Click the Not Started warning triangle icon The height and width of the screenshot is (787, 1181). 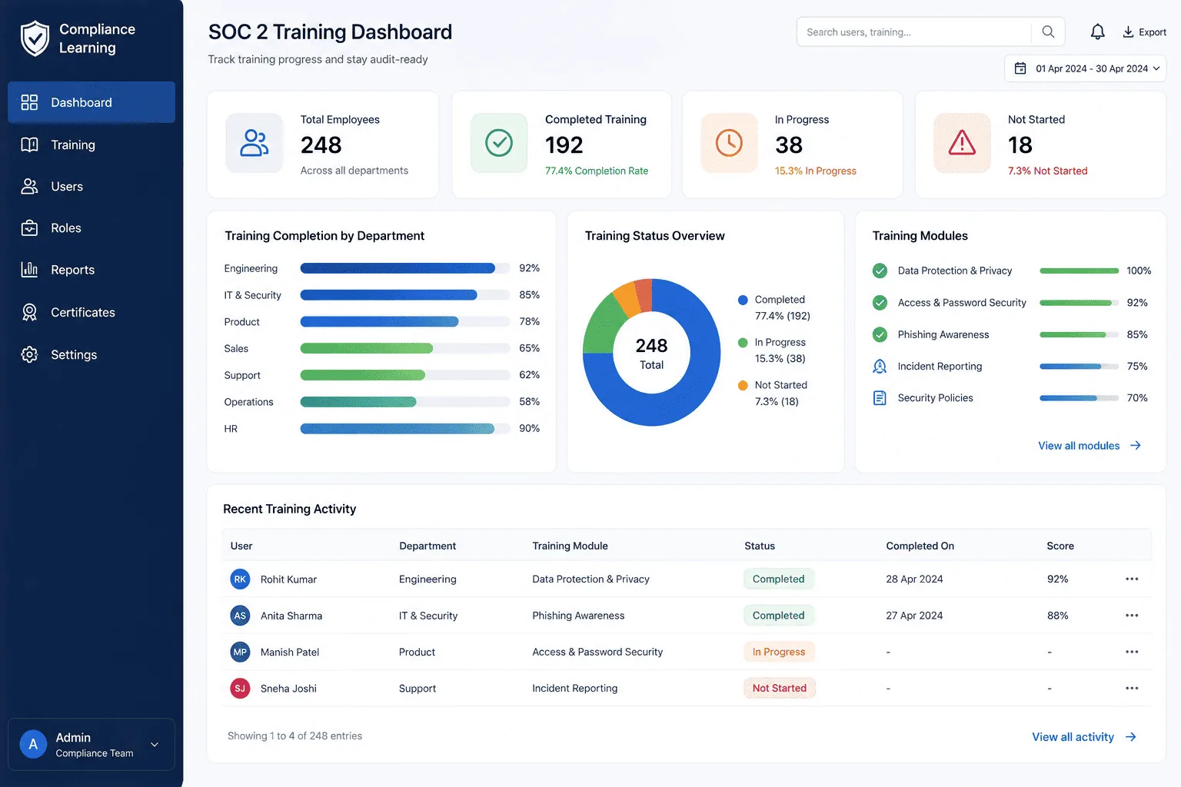tap(962, 143)
